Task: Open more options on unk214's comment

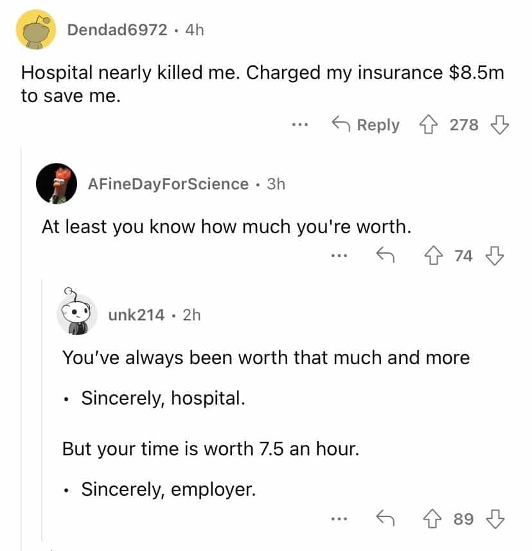Action: (x=338, y=518)
